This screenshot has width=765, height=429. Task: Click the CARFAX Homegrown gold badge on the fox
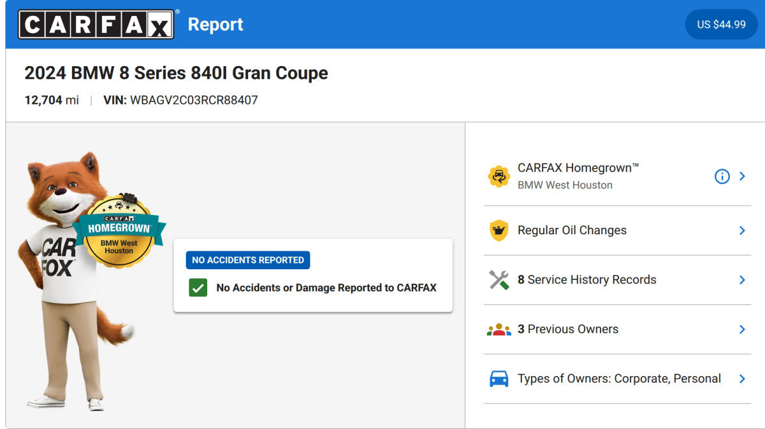click(119, 232)
